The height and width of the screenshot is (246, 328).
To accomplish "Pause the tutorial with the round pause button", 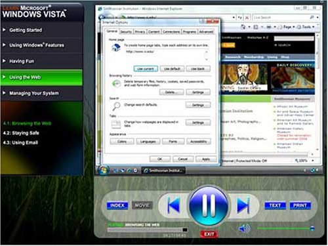I will point(209,206).
